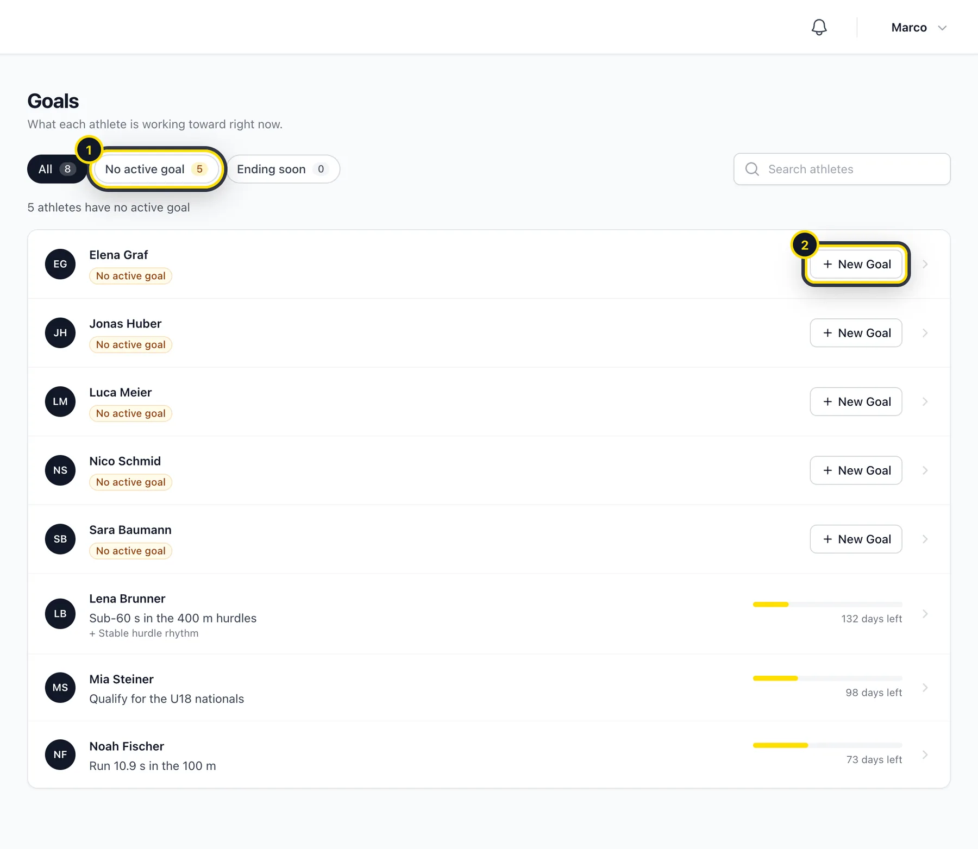978x849 pixels.
Task: Click the LM avatar
Action: coord(60,401)
